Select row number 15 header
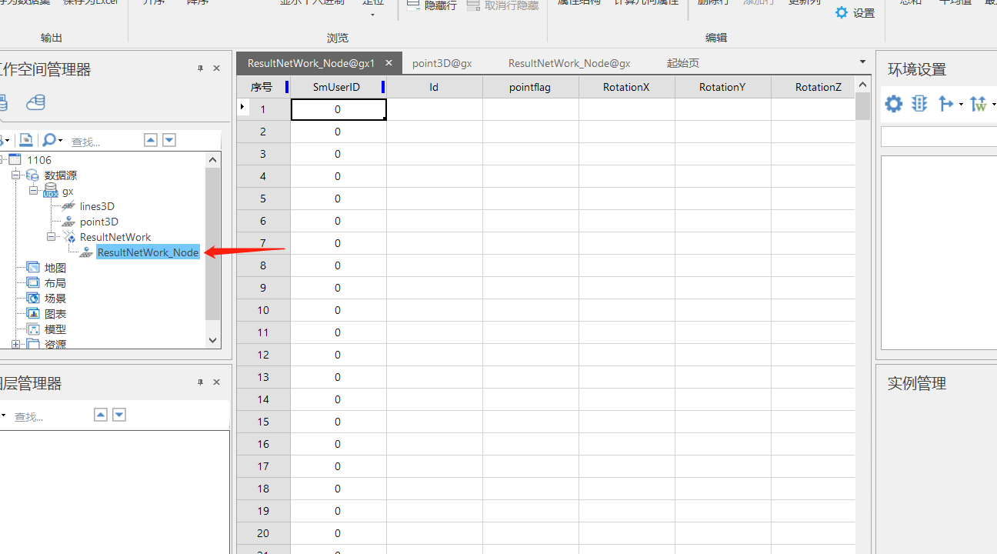This screenshot has height=554, width=997. pos(263,422)
